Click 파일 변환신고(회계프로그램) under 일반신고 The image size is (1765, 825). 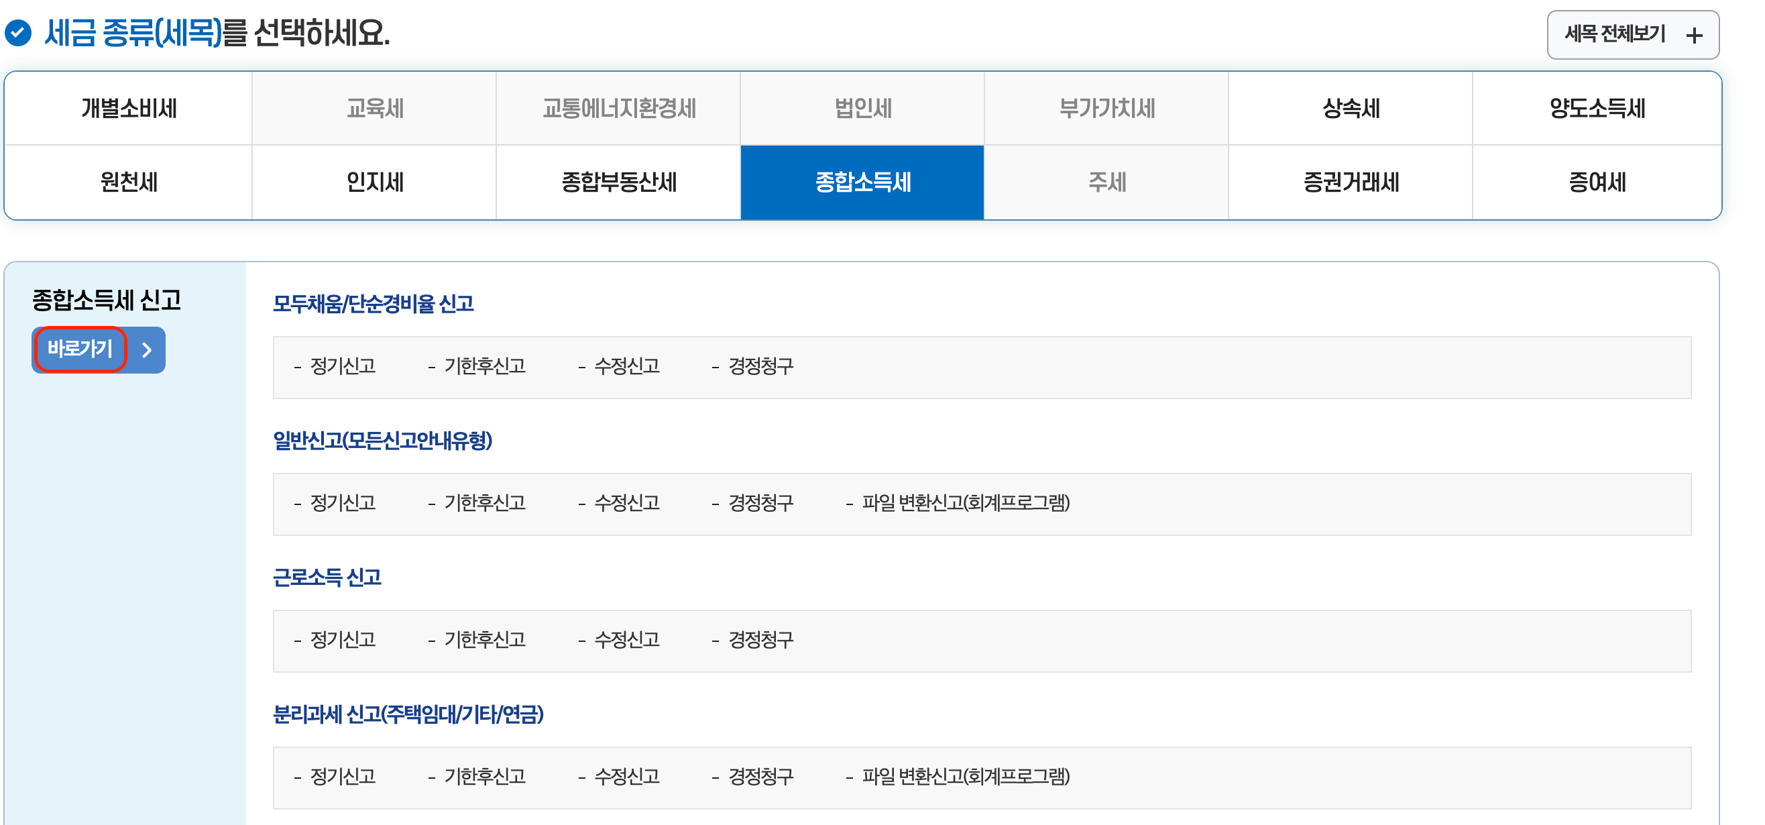pyautogui.click(x=965, y=504)
